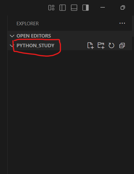Image resolution: width=134 pixels, height=174 pixels.
Task: Open Explorer's Views and More Actions ellipsis
Action: click(122, 23)
